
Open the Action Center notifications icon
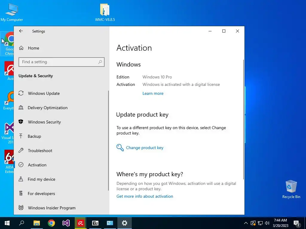pyautogui.click(x=297, y=223)
